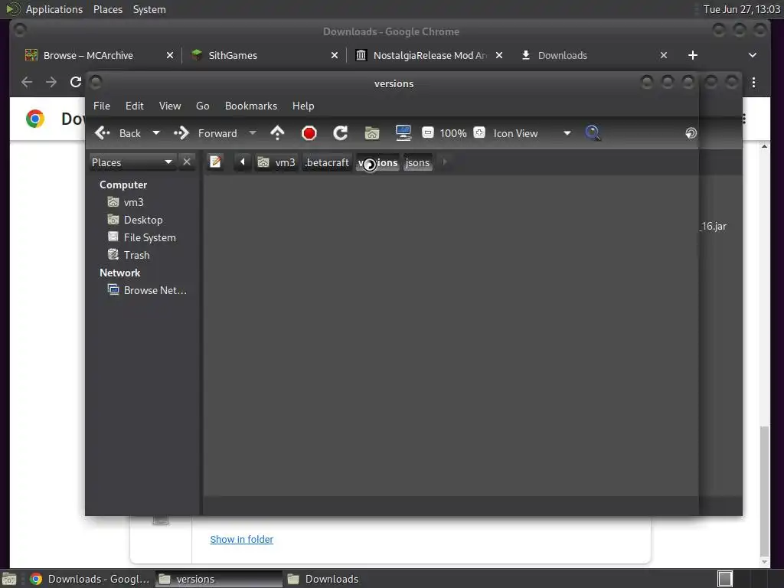Reset zoom via the 100% label
Image resolution: width=784 pixels, height=588 pixels.
pos(453,133)
